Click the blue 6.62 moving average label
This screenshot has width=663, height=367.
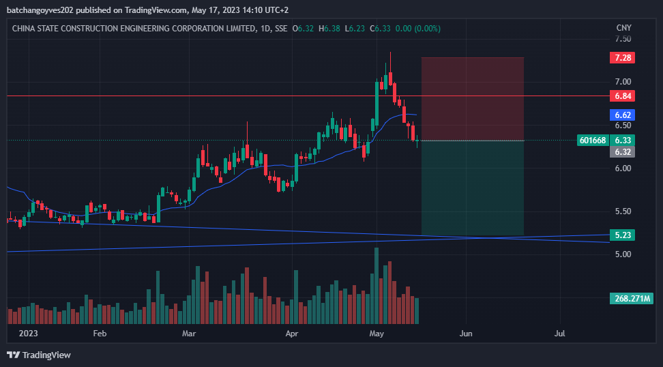622,115
